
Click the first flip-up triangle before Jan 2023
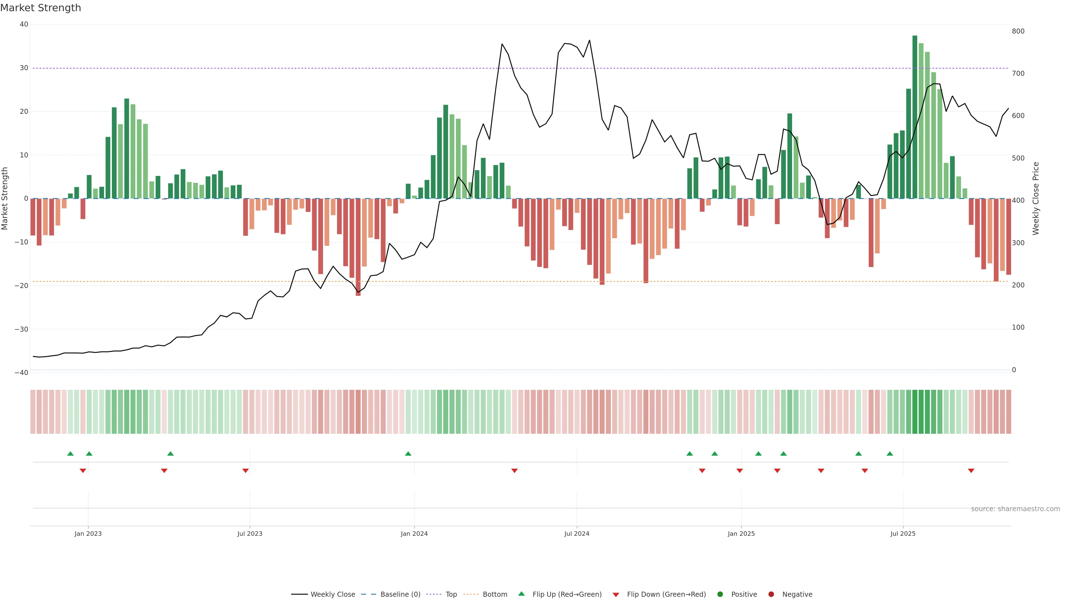point(70,454)
